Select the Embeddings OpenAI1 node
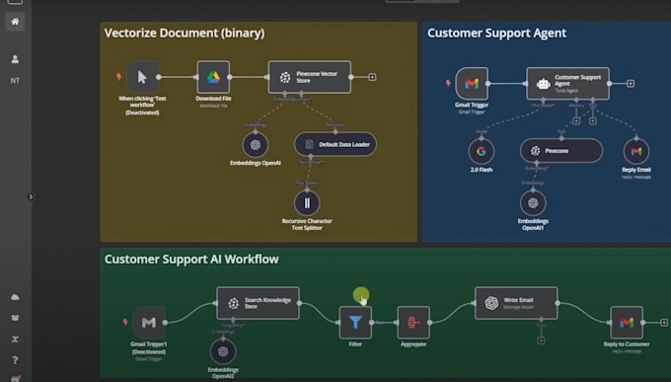The height and width of the screenshot is (382, 671). (533, 203)
